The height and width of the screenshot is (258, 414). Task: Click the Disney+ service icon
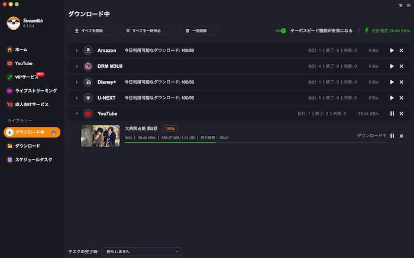pos(88,82)
